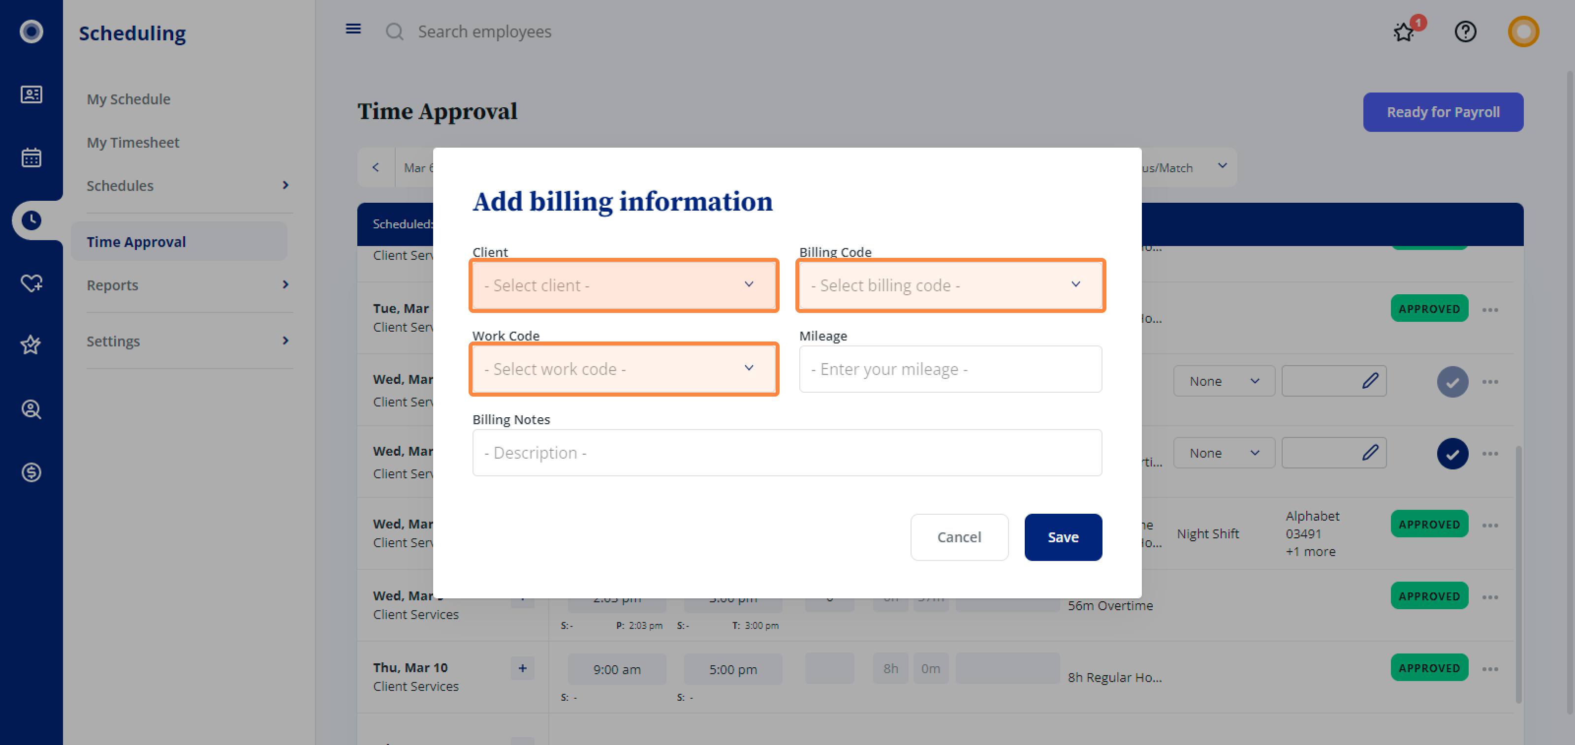
Task: Open the calendar sidebar icon
Action: 31,157
